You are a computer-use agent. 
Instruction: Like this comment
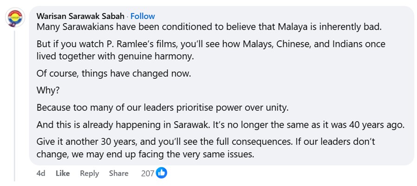coord(63,173)
